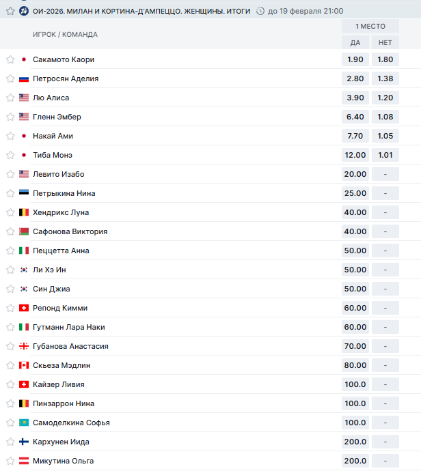Screen dimensions: 421x471
Task: Star Петросян Аделия as a favorite
Action: pos(10,78)
